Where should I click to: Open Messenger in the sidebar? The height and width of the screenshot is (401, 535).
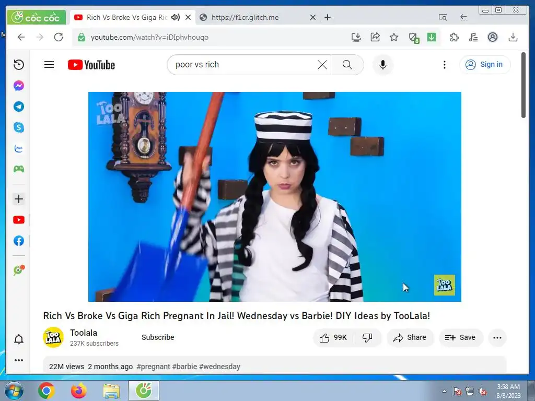pyautogui.click(x=19, y=86)
